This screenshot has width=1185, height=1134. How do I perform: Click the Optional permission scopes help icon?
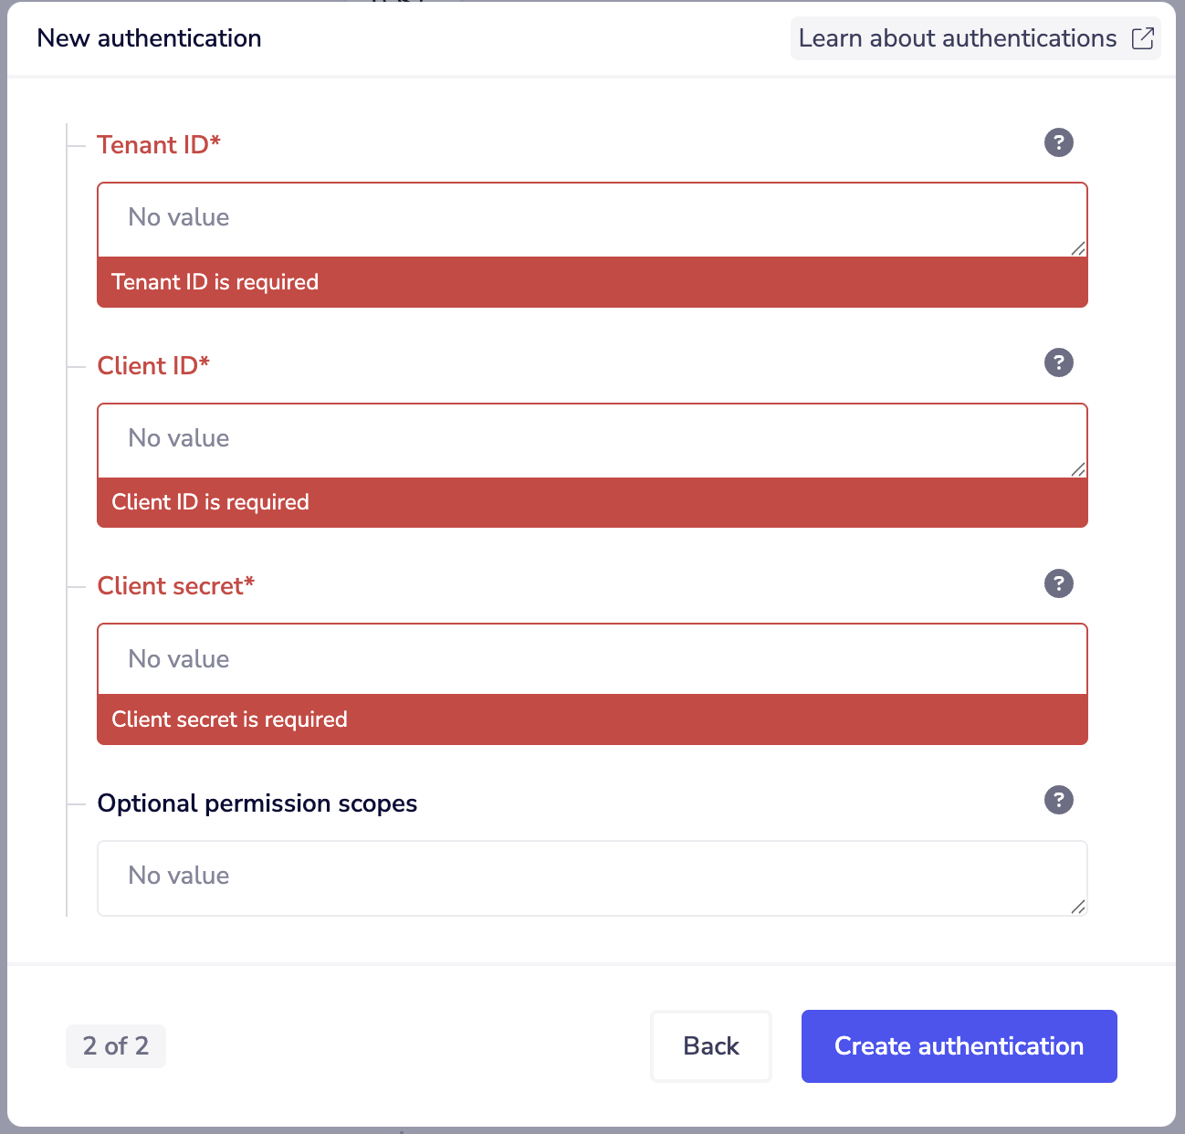click(1058, 801)
